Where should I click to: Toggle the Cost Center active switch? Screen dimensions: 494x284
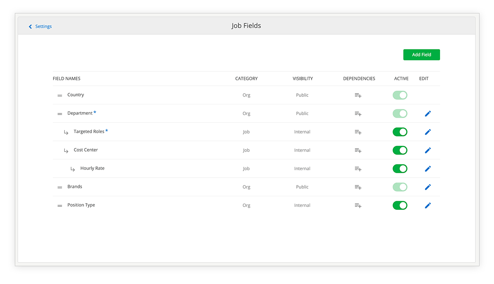(x=400, y=150)
